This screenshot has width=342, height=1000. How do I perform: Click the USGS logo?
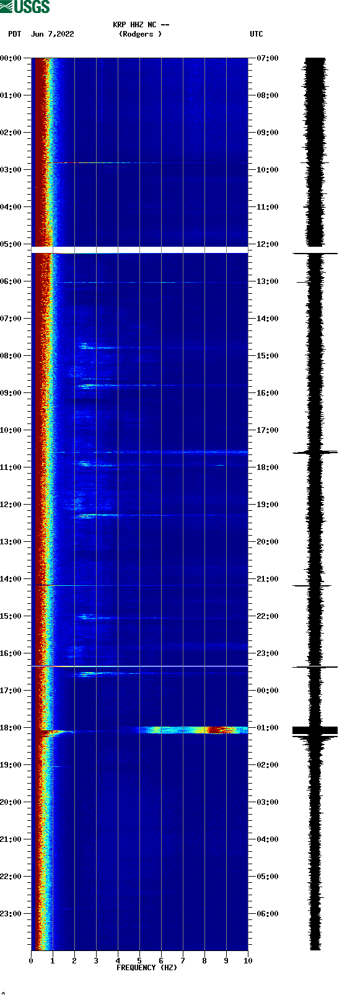click(x=25, y=7)
